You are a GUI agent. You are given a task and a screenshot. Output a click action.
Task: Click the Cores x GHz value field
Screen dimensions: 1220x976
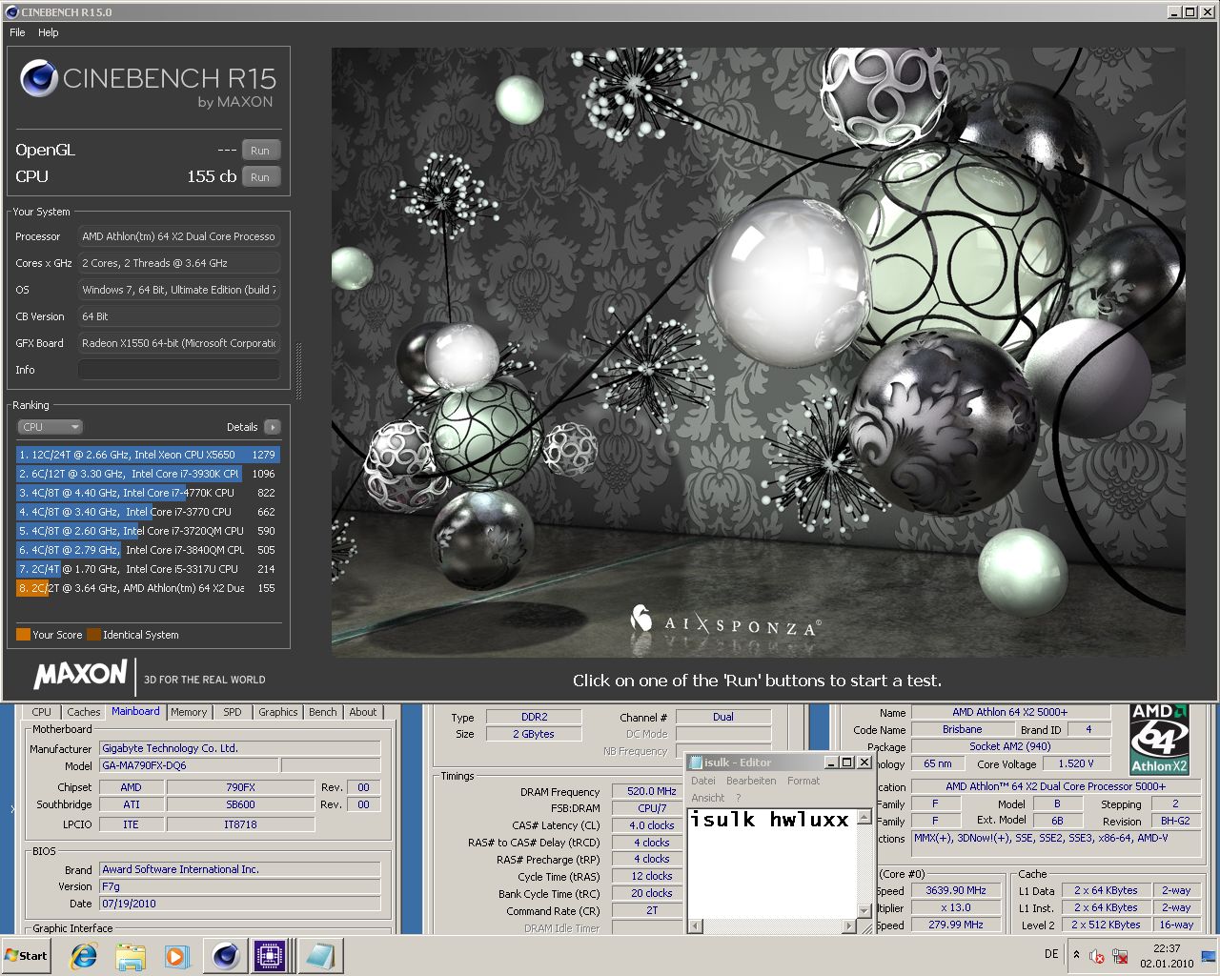[x=179, y=263]
